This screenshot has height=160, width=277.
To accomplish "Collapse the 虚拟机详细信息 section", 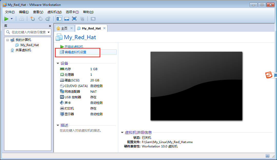I will [x=122, y=133].
